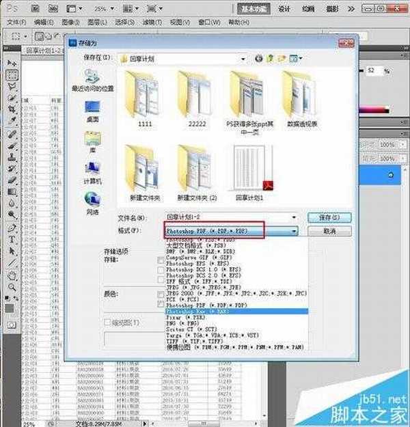Click the Network icon in the save sidebar
The image size is (410, 427).
[92, 202]
